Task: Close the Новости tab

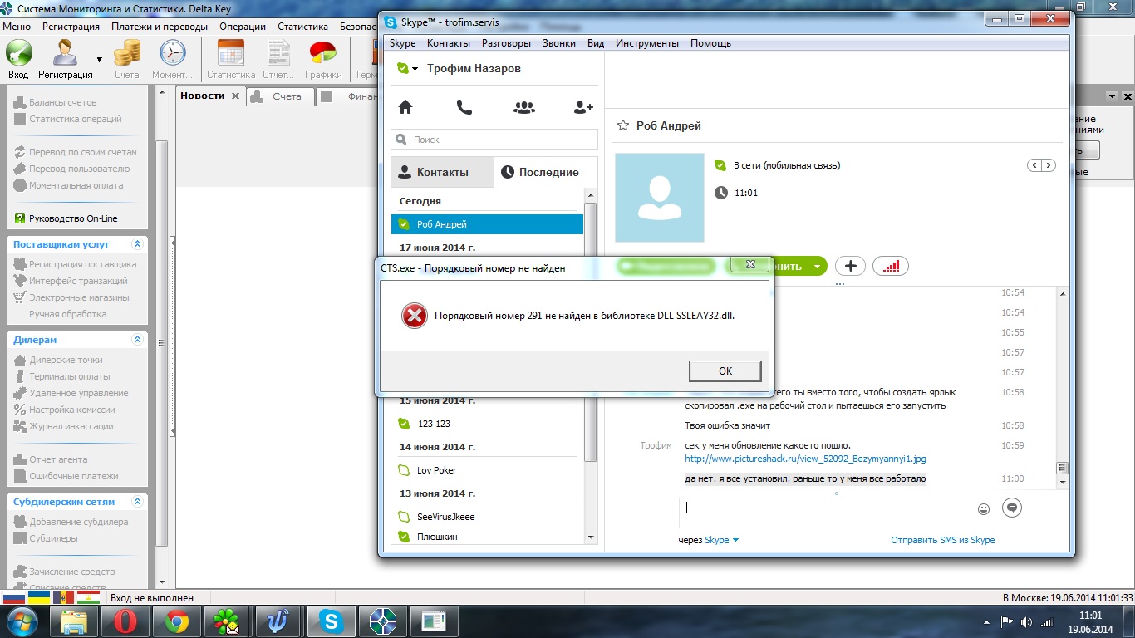Action: click(x=235, y=96)
